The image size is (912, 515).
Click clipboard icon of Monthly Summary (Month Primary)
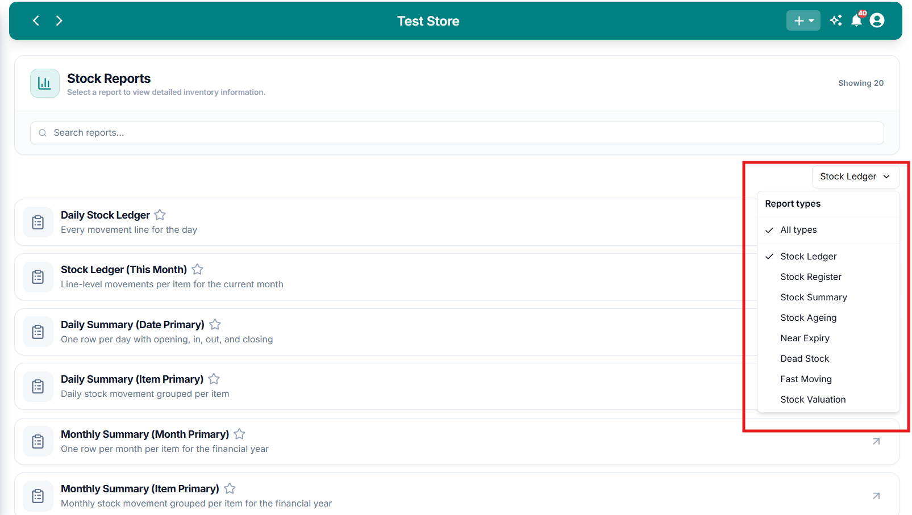coord(38,442)
